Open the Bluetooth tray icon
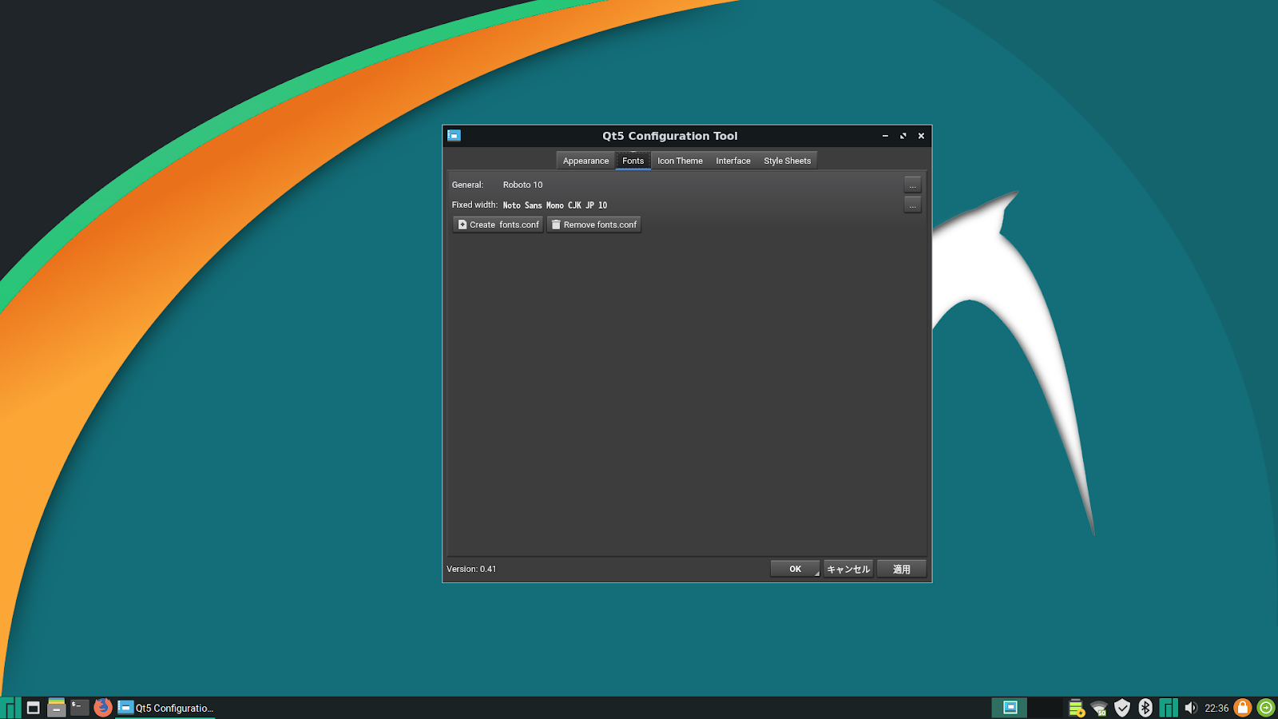1278x719 pixels. pyautogui.click(x=1145, y=708)
